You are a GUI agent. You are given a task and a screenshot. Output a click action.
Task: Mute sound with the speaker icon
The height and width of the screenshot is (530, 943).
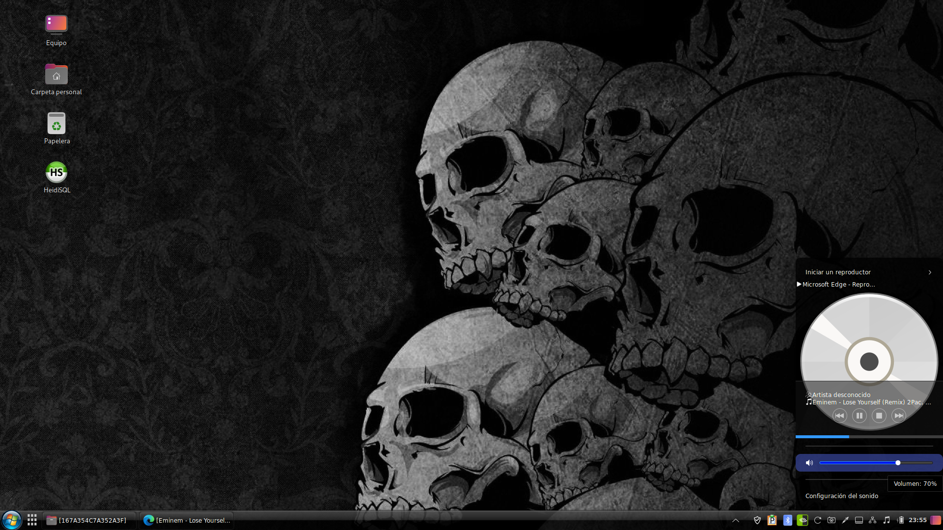809,463
